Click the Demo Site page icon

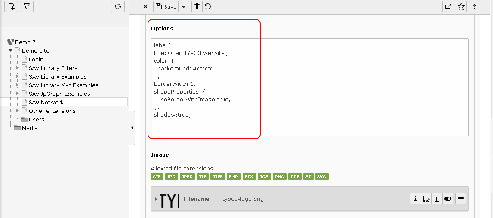(18, 51)
